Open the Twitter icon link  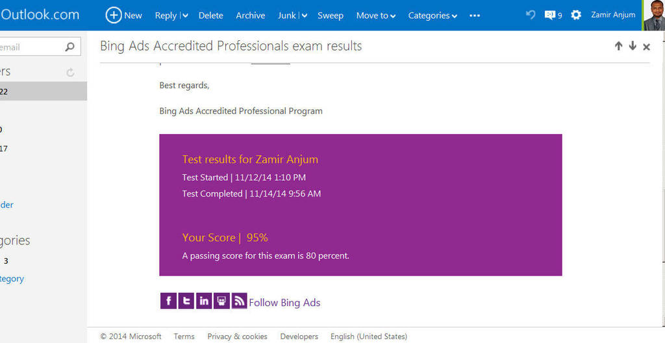pyautogui.click(x=186, y=301)
